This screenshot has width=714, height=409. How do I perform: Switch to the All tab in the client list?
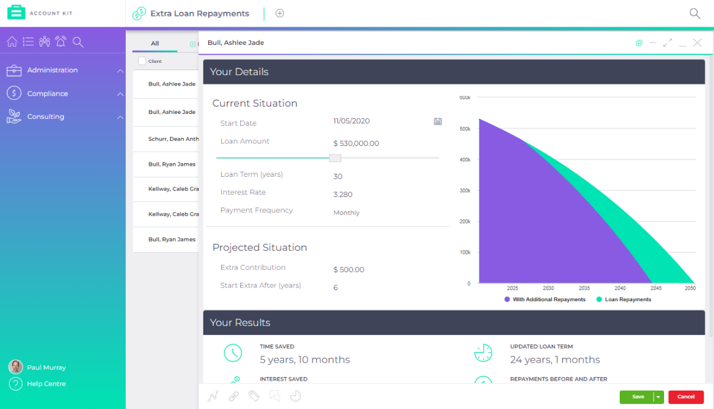155,44
